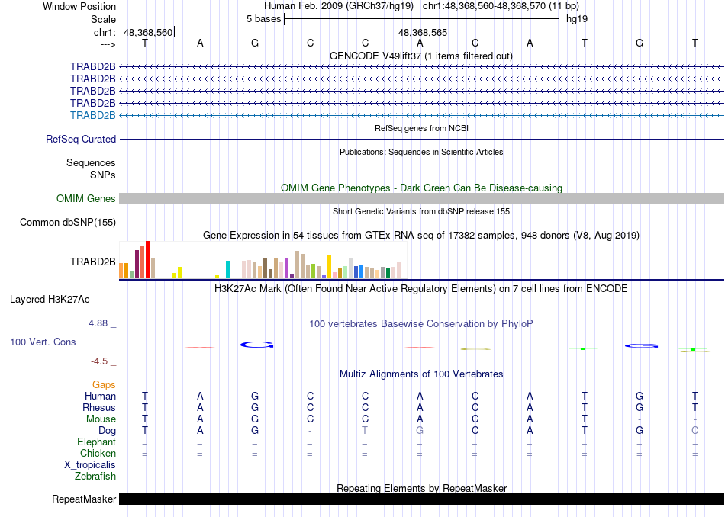Click the "-4.5" lower conservation value

click(99, 361)
